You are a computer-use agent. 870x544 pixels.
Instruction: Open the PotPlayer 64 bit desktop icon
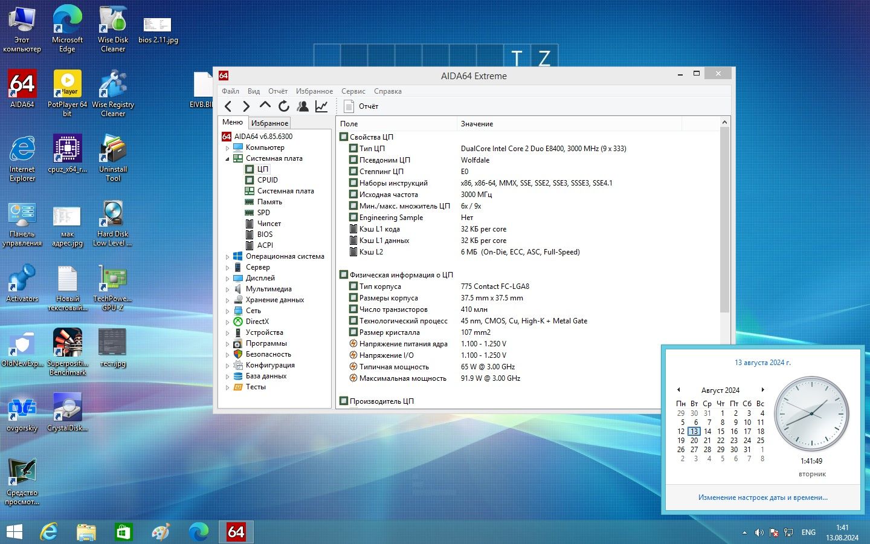pyautogui.click(x=67, y=94)
